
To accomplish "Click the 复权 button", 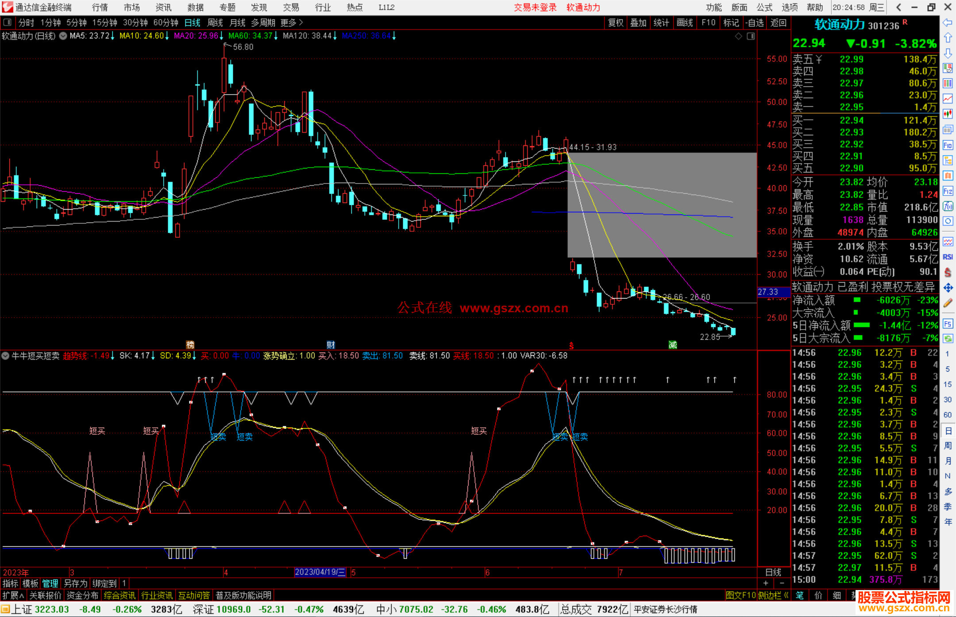I will (x=616, y=23).
